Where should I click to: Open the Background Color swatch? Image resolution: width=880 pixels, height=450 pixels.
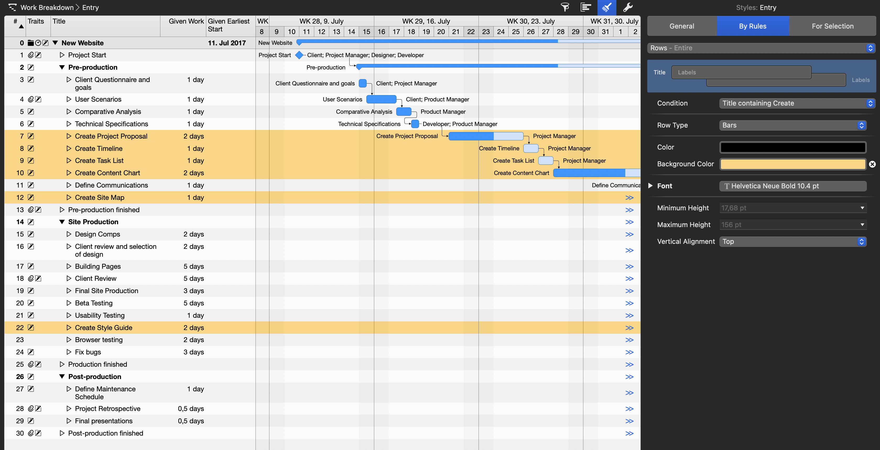pos(793,164)
